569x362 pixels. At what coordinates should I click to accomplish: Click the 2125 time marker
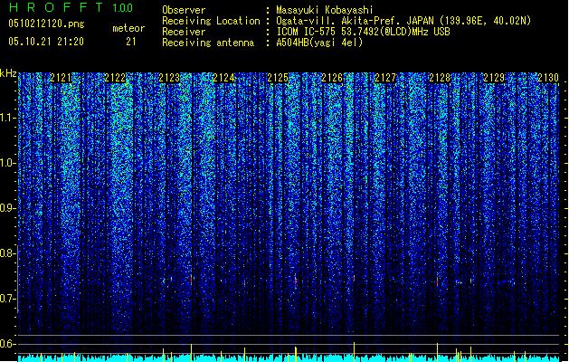pyautogui.click(x=278, y=78)
